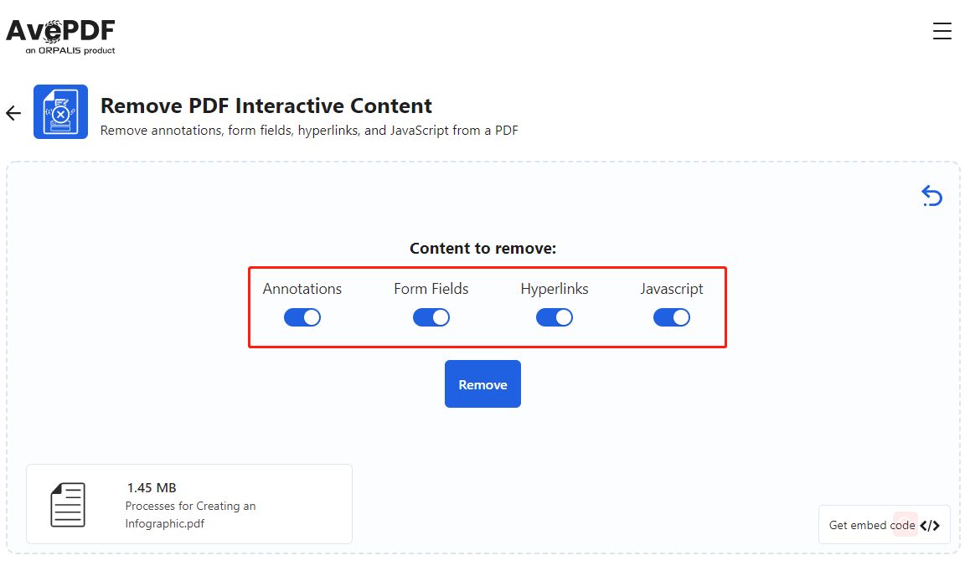The height and width of the screenshot is (571, 970).
Task: Click the AvePDF logo in the header
Action: (59, 30)
